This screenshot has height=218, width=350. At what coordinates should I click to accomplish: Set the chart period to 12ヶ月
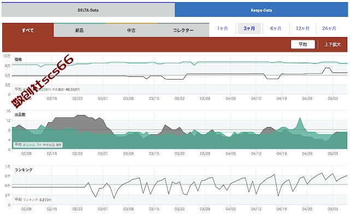(302, 28)
